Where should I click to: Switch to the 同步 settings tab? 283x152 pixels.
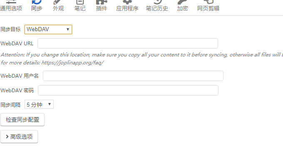(37, 6)
